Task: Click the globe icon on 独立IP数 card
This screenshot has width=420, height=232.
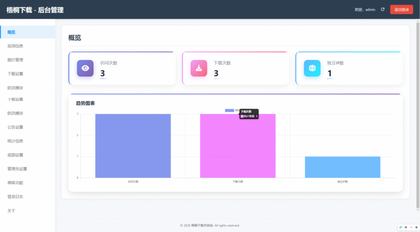Action: coord(312,68)
